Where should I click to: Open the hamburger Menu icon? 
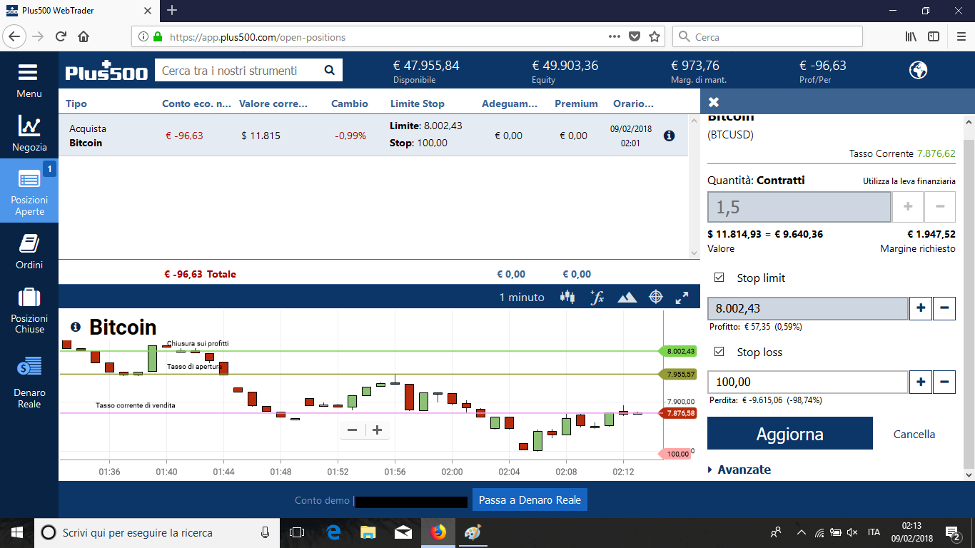pyautogui.click(x=29, y=73)
